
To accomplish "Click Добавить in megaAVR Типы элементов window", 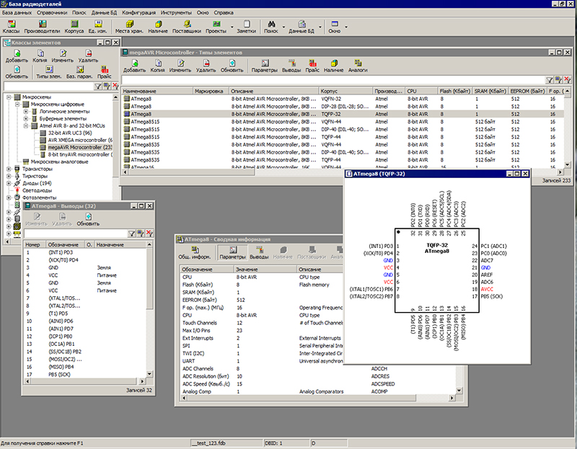I will (134, 66).
